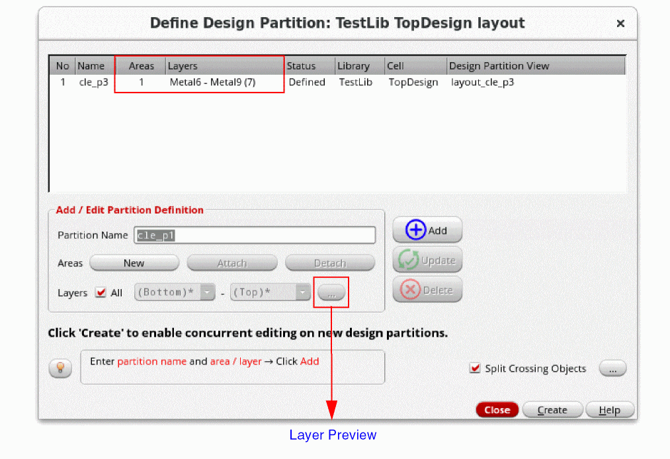Sort by the Name column header
This screenshot has width=670, height=459.
pyautogui.click(x=91, y=66)
